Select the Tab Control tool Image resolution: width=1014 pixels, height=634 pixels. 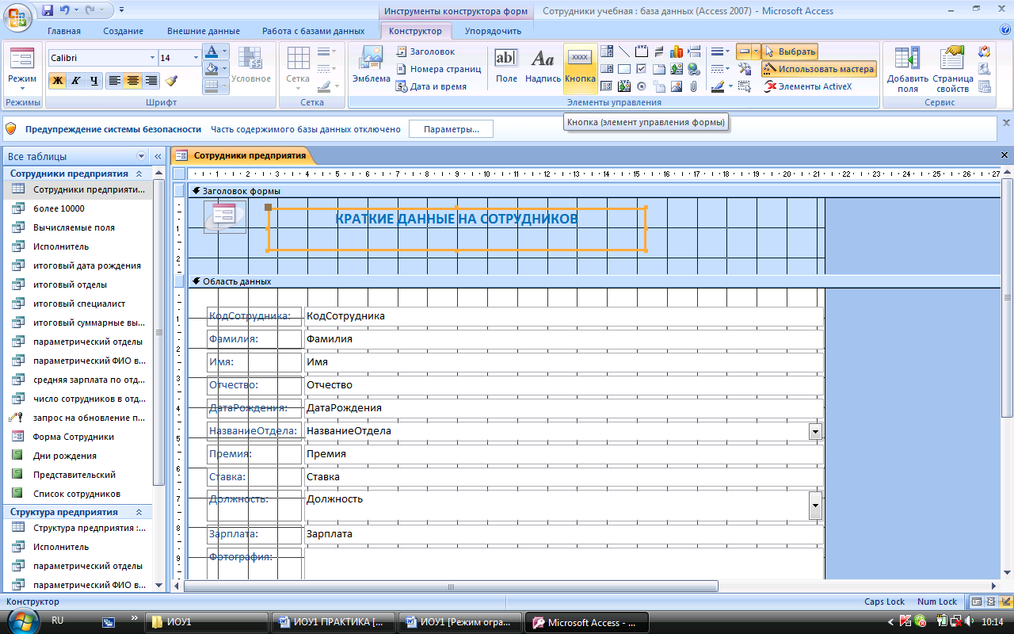point(659,69)
